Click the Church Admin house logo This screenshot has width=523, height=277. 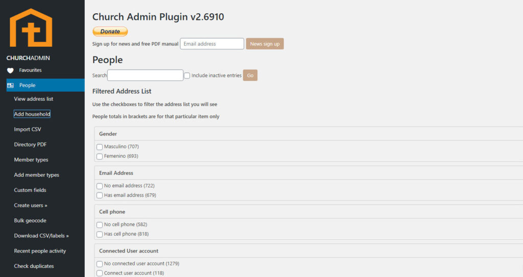(x=31, y=28)
